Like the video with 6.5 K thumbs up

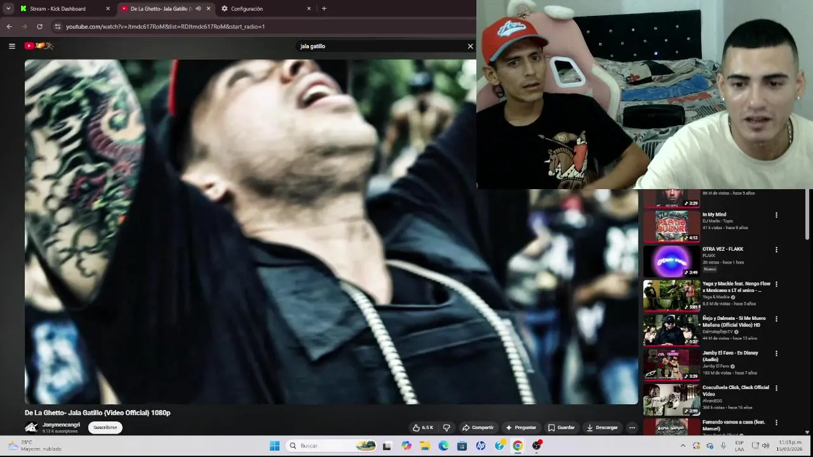(x=423, y=428)
